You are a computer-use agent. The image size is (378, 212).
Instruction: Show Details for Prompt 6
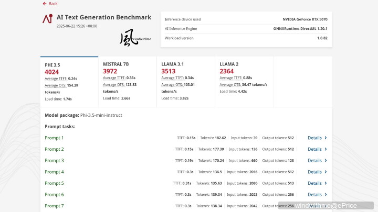point(317,194)
